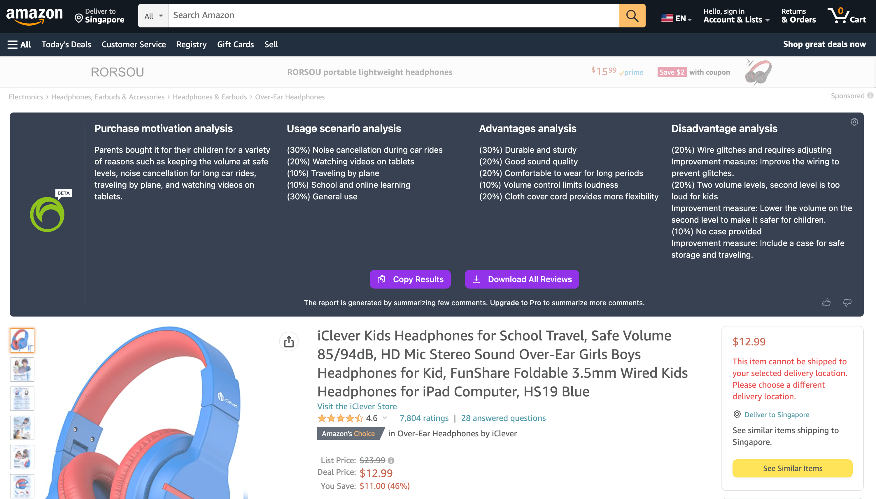The width and height of the screenshot is (876, 499).
Task: Click the location pin near Deliver to Singapore header
Action: pos(79,19)
